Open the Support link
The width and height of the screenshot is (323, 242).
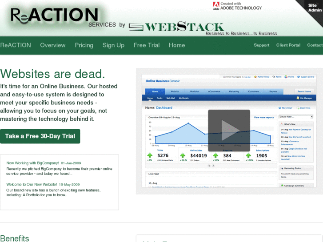[261, 45]
